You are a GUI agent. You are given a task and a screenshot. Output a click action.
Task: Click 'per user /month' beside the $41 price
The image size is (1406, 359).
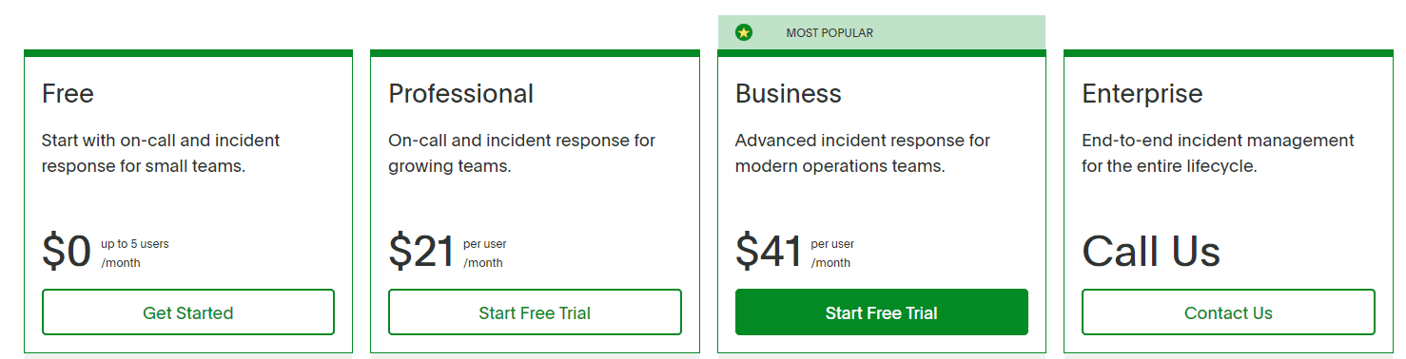pos(832,254)
